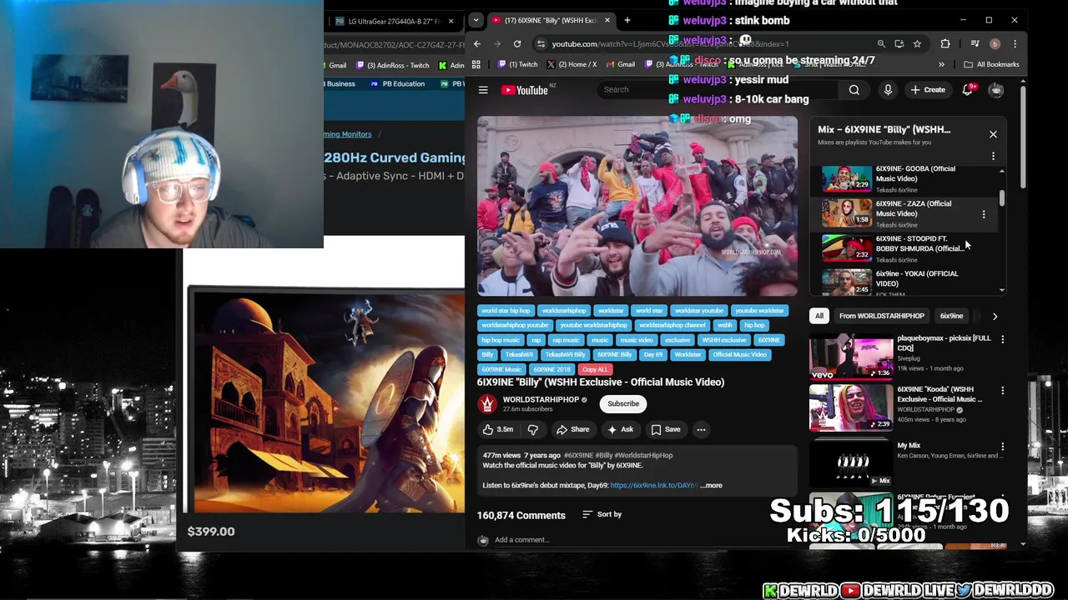Open options for Kooda video suggestion

1002,390
